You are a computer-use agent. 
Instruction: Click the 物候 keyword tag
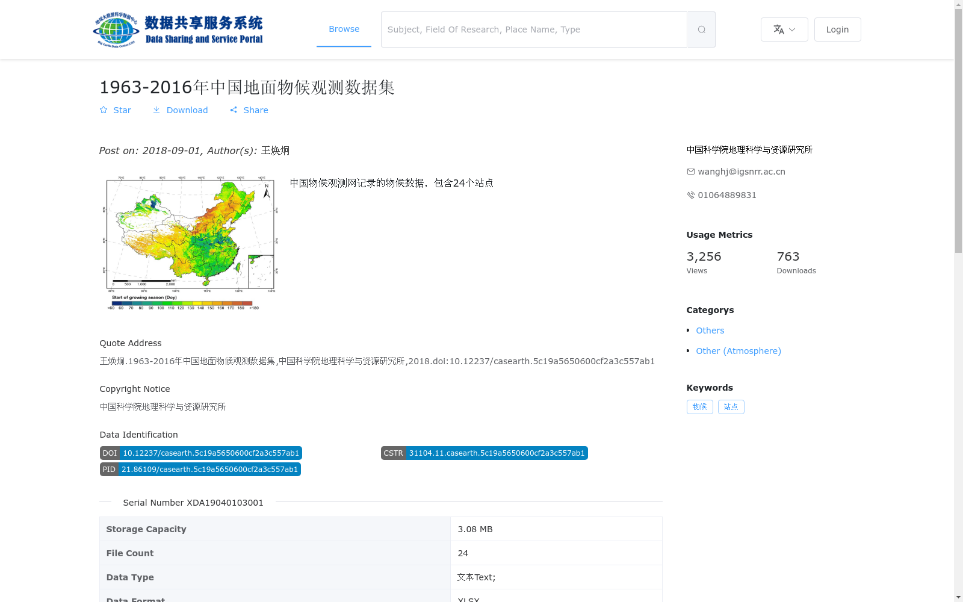click(700, 407)
